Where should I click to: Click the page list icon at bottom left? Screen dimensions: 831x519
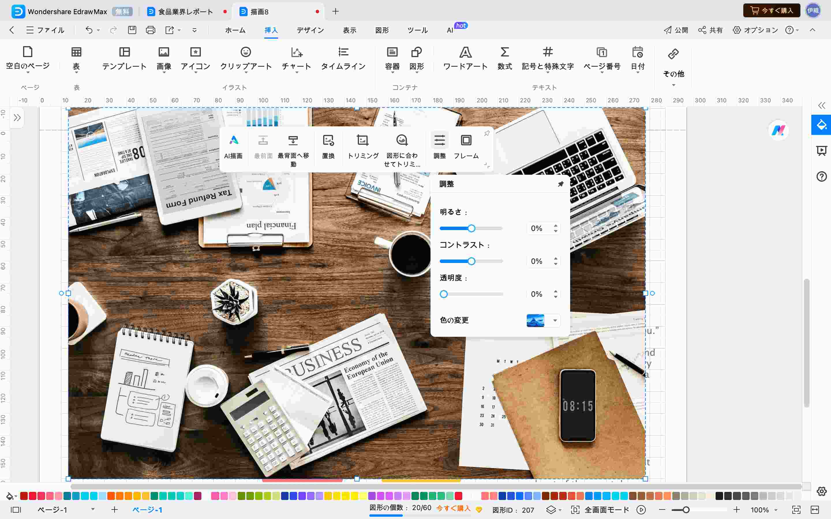(x=16, y=510)
